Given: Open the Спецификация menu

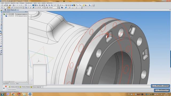Looking at the screenshot, I should (x=29, y=3).
